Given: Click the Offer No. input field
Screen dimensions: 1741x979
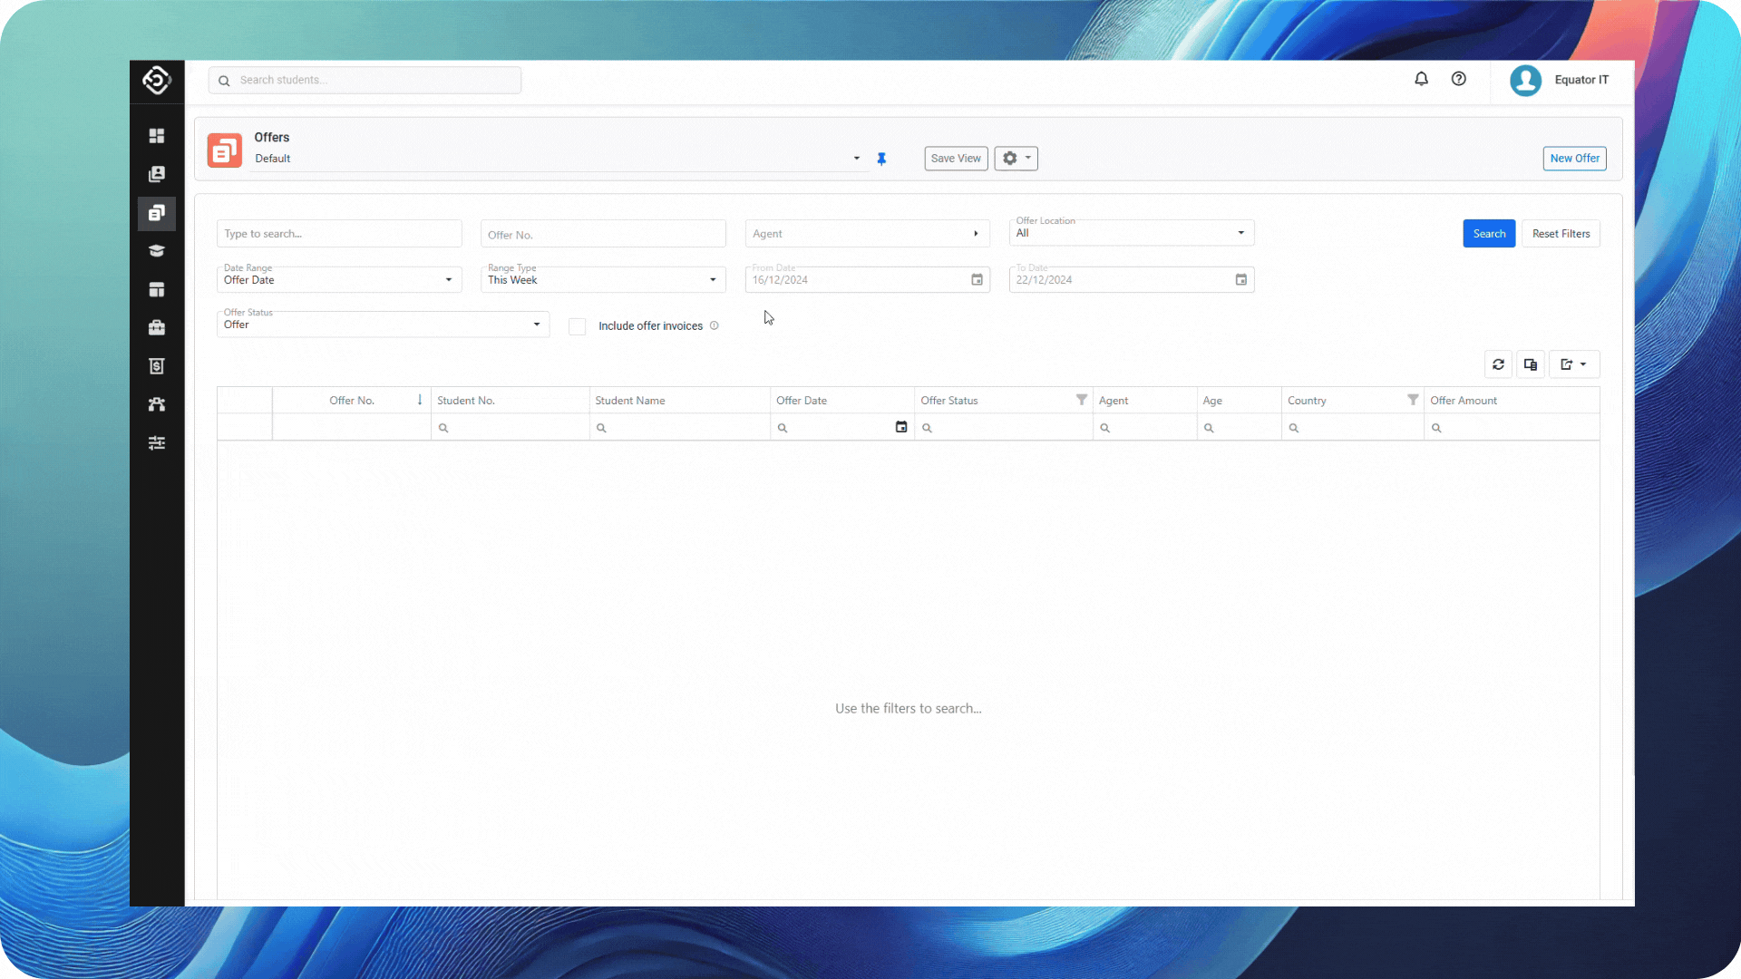Looking at the screenshot, I should [602, 235].
